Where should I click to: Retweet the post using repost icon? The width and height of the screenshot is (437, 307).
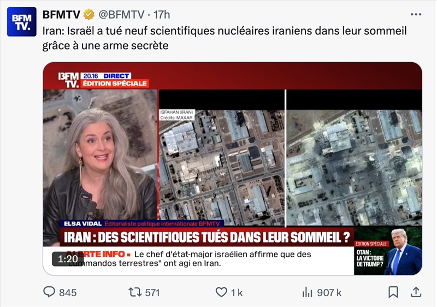135,292
